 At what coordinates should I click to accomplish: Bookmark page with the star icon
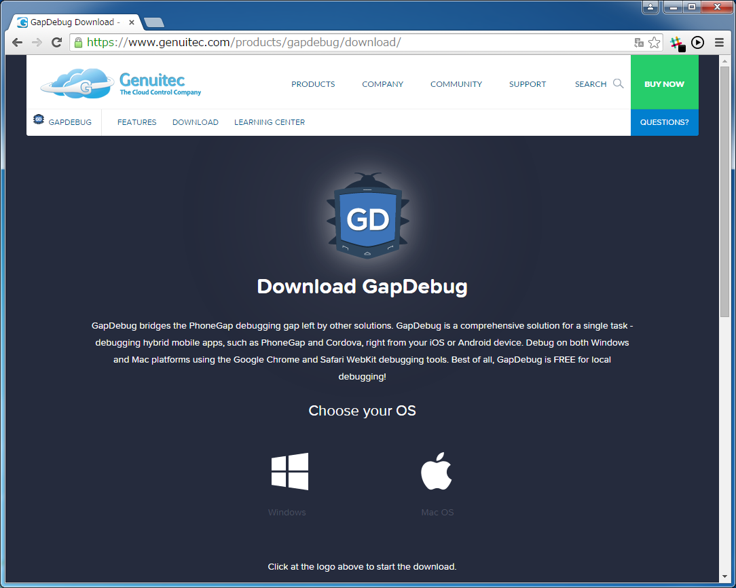pos(654,43)
